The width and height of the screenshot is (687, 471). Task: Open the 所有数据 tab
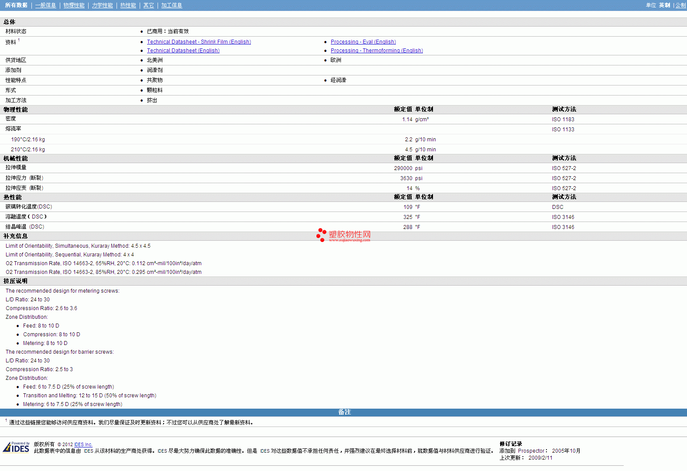(16, 5)
